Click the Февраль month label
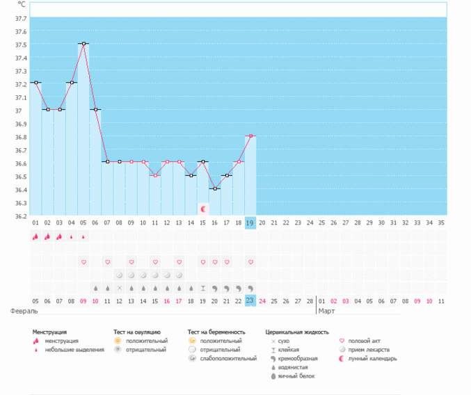 pyautogui.click(x=19, y=311)
